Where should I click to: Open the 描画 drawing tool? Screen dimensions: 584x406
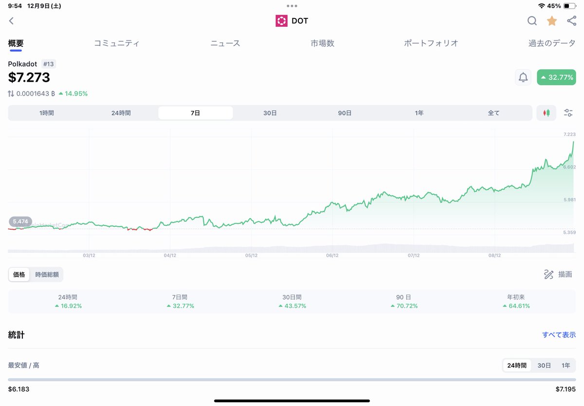coord(558,275)
